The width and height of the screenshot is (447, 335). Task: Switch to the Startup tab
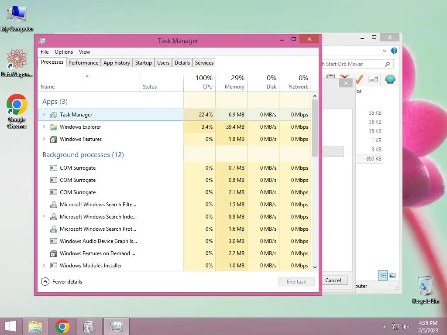click(x=143, y=63)
